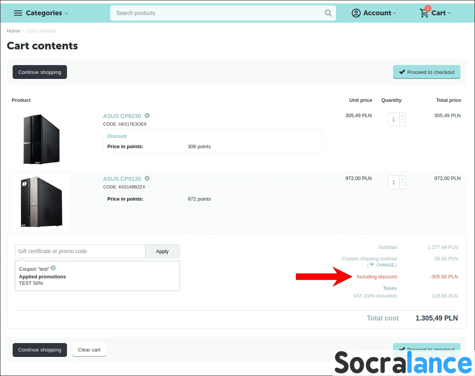The width and height of the screenshot is (475, 376).
Task: Click the "Product" column header
Action: click(x=21, y=100)
